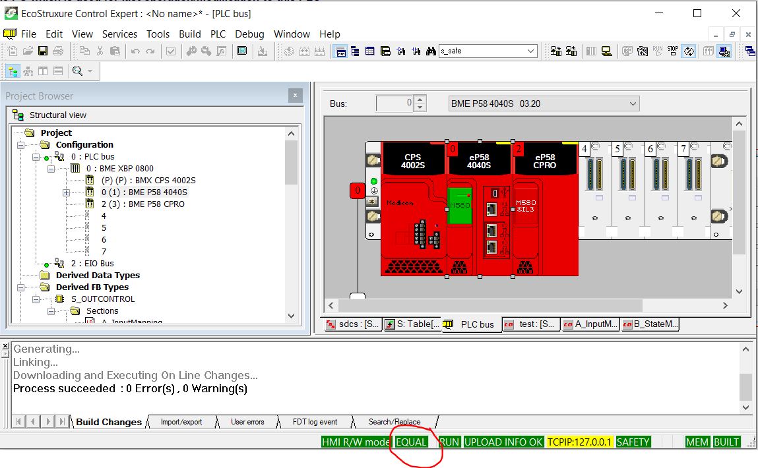
Task: Select BME P58 CPRO tree item
Action: (x=143, y=204)
